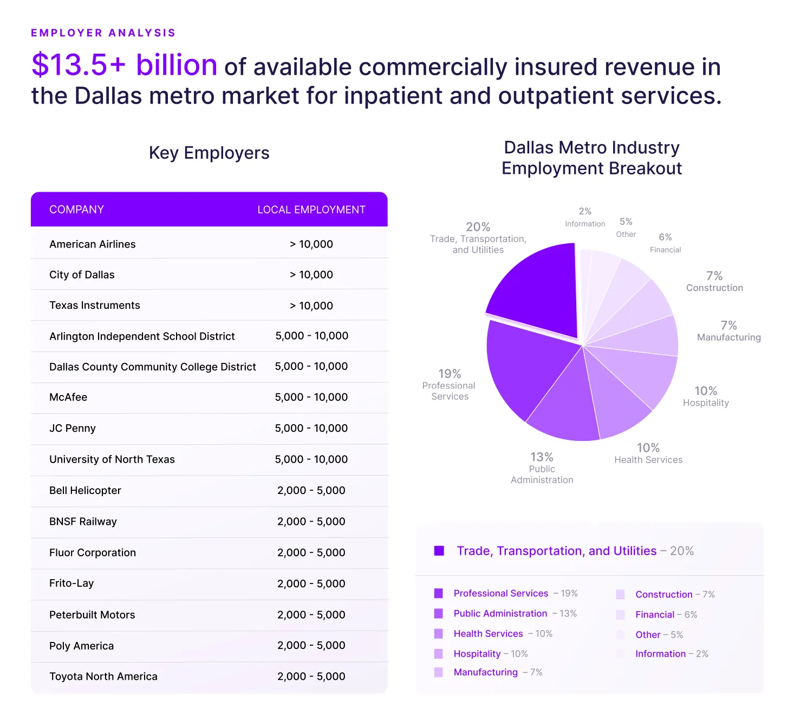This screenshot has width=794, height=727.
Task: Click the Key Employers heading
Action: pos(209,153)
